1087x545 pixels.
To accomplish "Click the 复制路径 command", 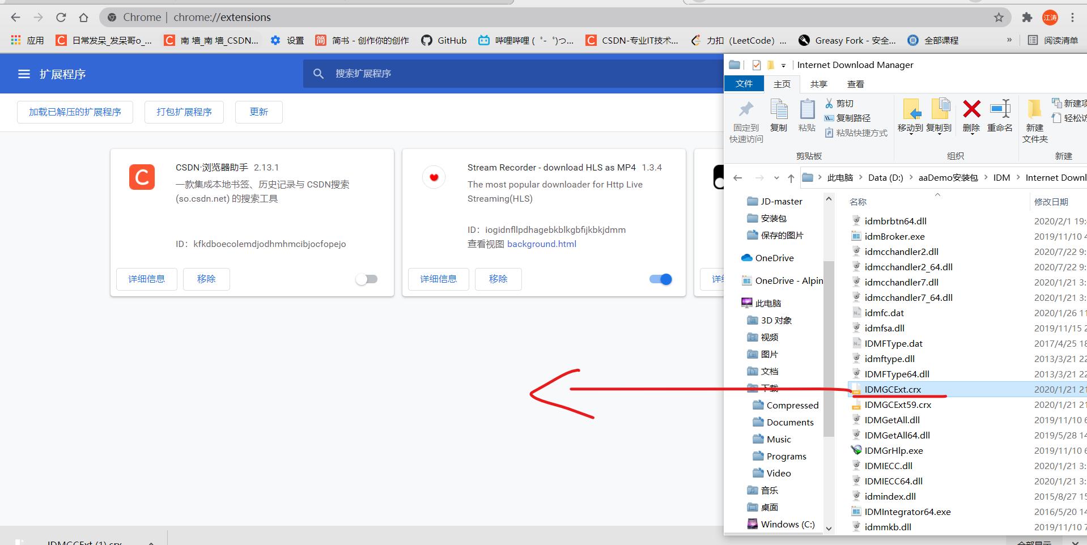I will click(x=847, y=118).
